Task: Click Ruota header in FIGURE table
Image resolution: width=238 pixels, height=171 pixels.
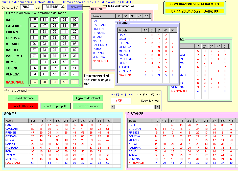Action: (x=130, y=30)
